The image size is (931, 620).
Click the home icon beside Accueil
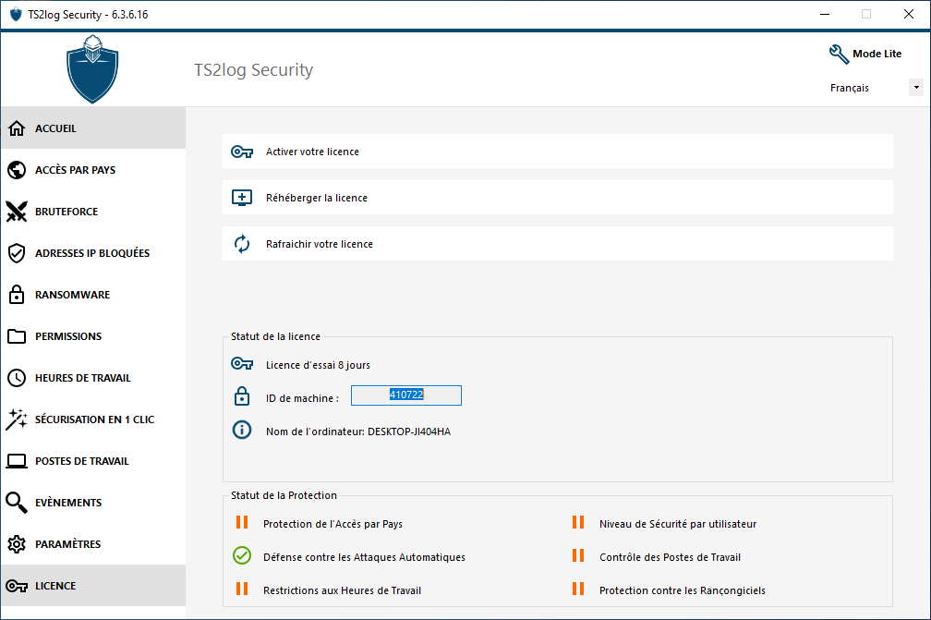pyautogui.click(x=17, y=128)
